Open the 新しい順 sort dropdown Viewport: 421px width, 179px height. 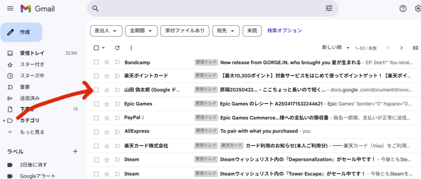tap(336, 48)
